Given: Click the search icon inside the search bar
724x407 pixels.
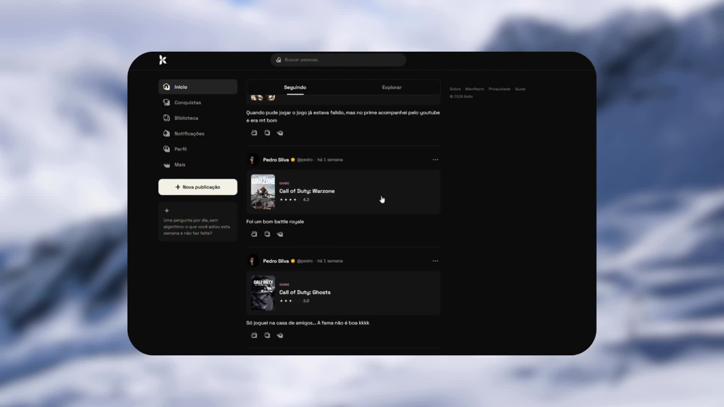Looking at the screenshot, I should [278, 60].
